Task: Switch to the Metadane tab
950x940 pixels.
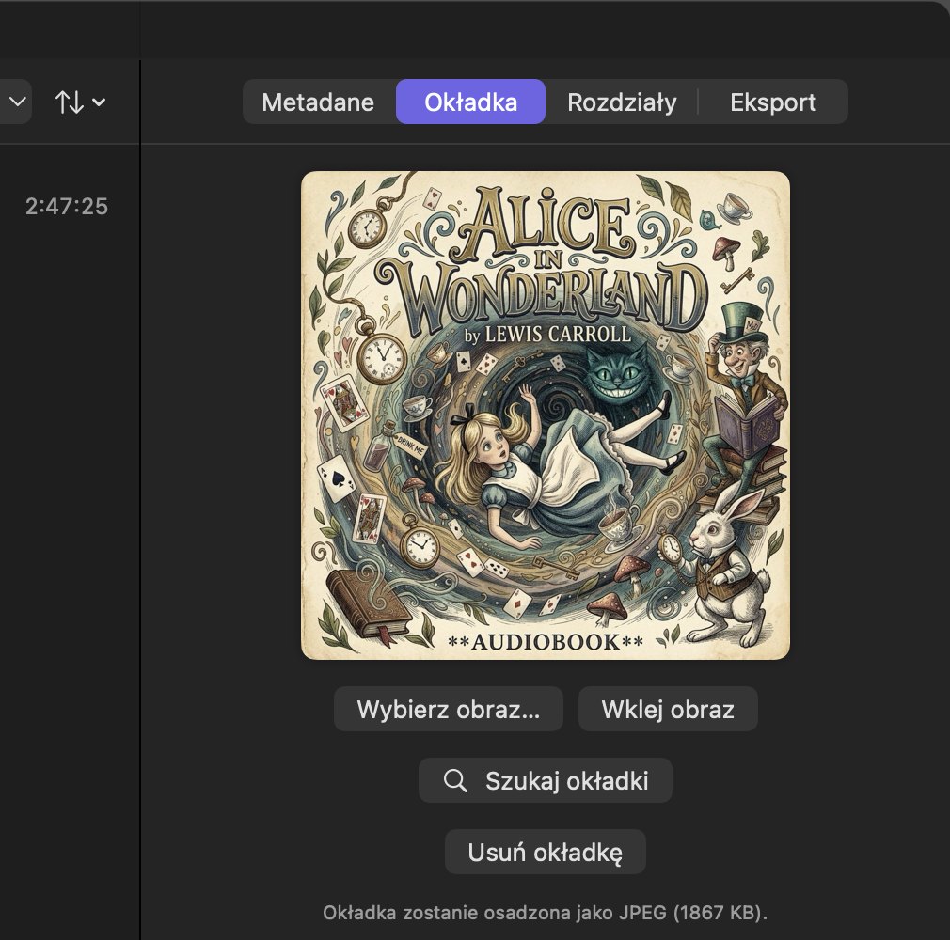Action: 318,102
